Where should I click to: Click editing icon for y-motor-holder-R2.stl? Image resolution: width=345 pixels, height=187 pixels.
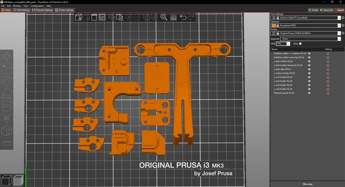click(328, 73)
